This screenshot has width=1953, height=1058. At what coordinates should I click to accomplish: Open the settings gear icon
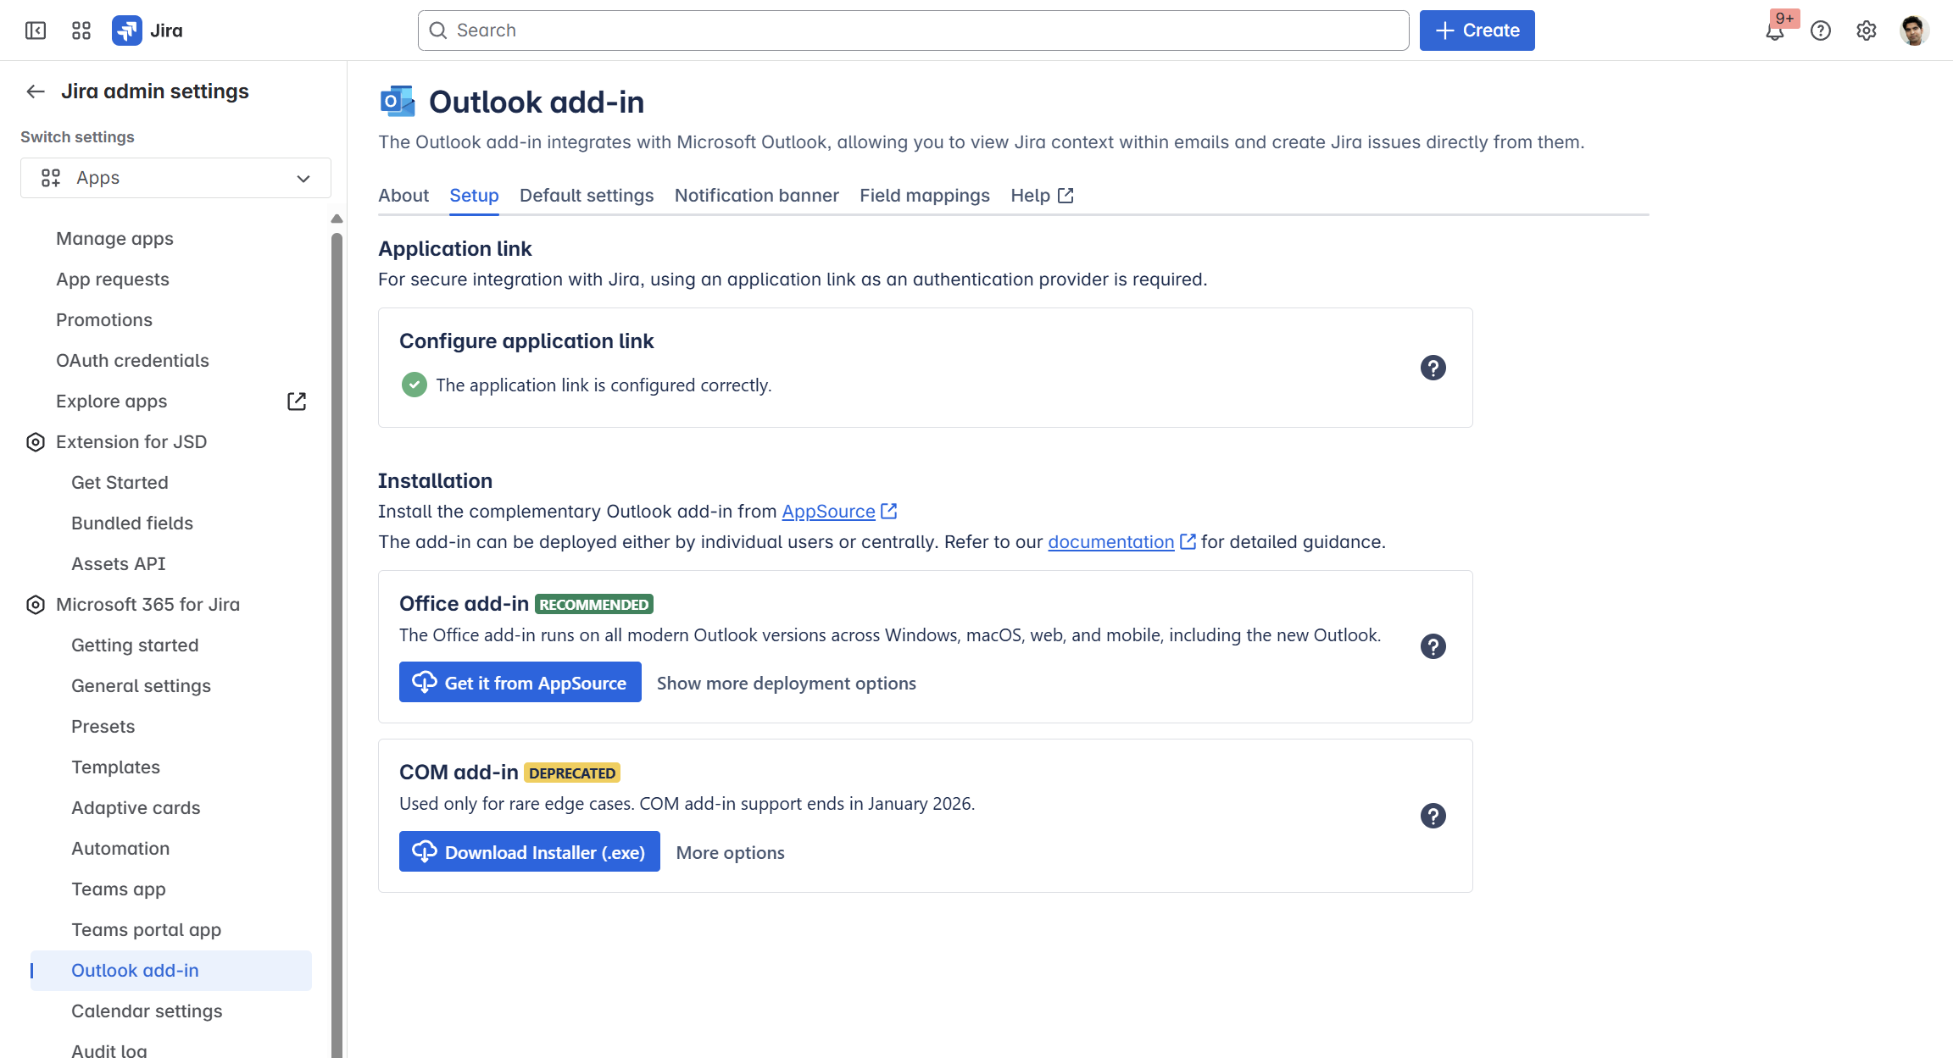(x=1867, y=30)
